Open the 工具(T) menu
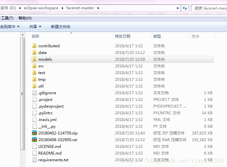Image resolution: width=227 pixels, height=167 pixels. (7, 18)
